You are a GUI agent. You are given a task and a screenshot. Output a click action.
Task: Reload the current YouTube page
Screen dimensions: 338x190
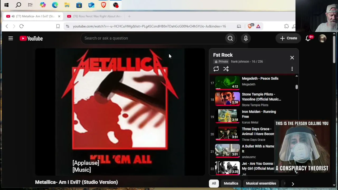[22, 26]
